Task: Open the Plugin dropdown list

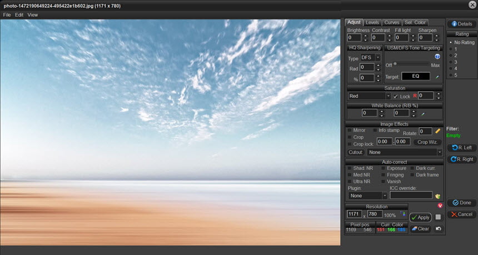Action: (x=368, y=196)
